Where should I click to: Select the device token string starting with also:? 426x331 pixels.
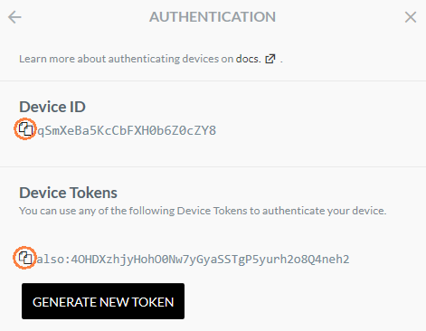pyautogui.click(x=193, y=260)
